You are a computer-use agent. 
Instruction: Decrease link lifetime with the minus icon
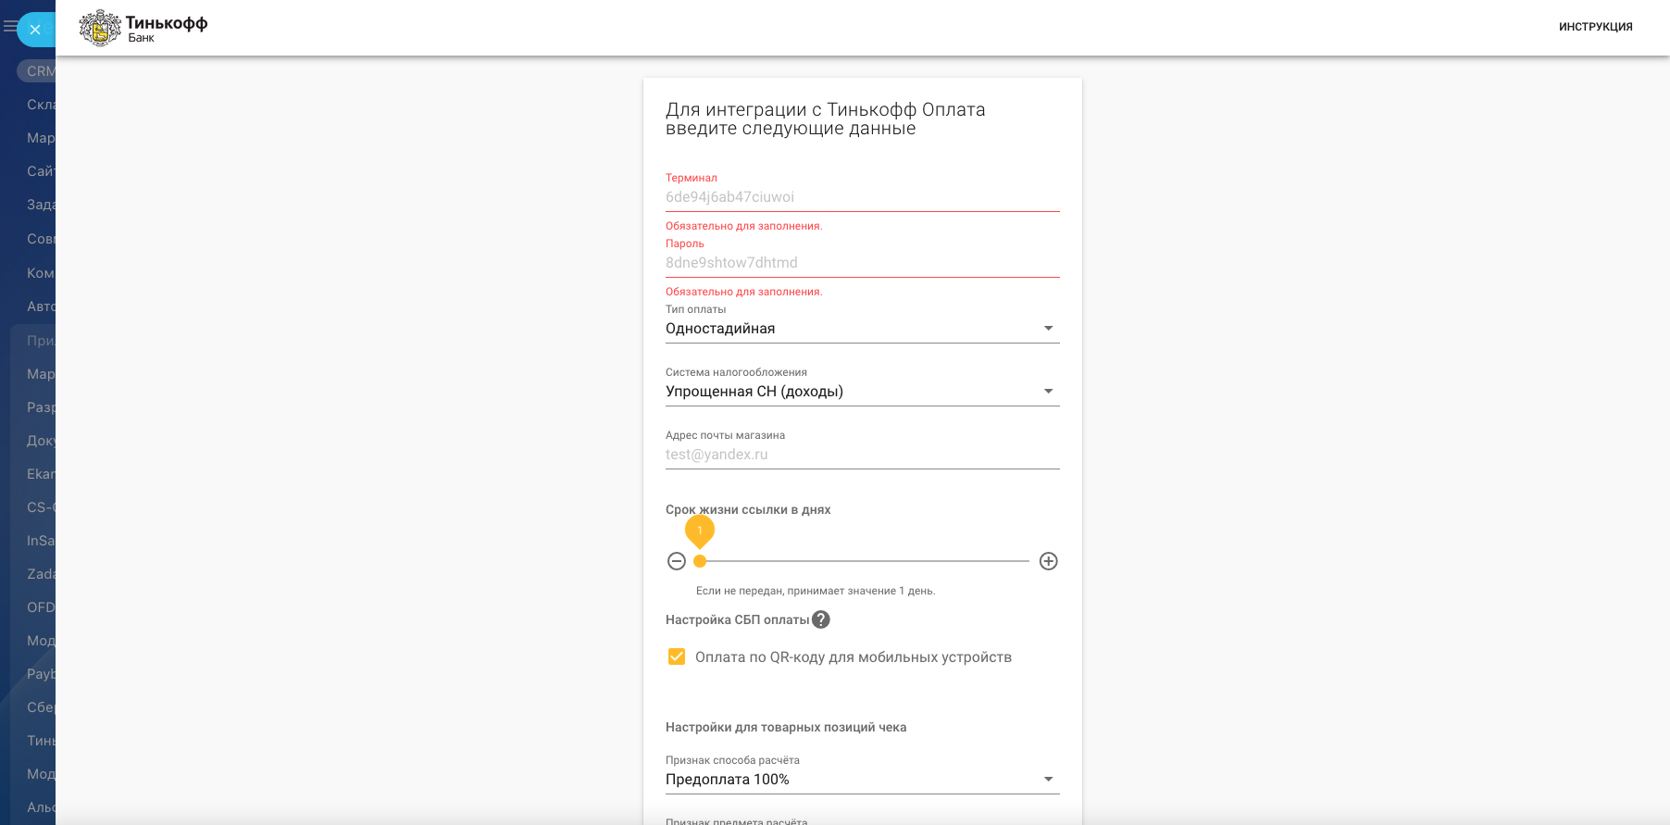tap(677, 561)
